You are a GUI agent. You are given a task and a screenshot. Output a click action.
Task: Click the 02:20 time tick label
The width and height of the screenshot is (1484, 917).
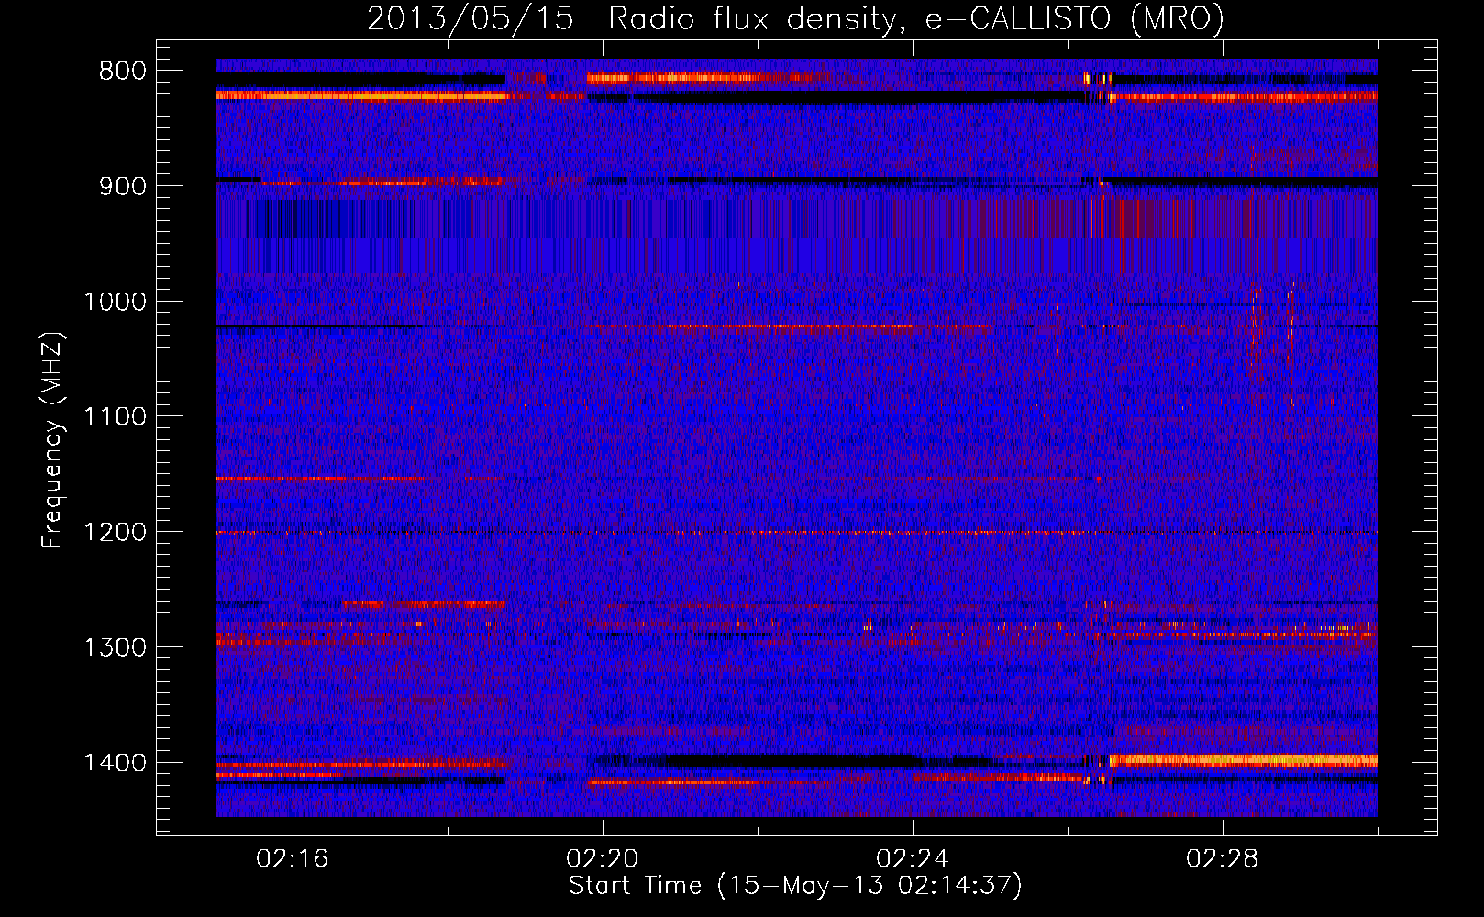pyautogui.click(x=603, y=859)
